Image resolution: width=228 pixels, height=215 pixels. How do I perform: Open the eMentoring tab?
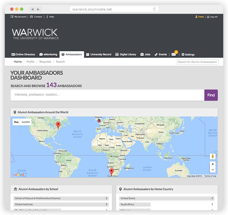[48, 55]
